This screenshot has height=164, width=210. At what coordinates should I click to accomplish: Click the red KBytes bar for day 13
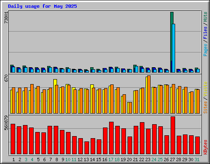coord(87,148)
